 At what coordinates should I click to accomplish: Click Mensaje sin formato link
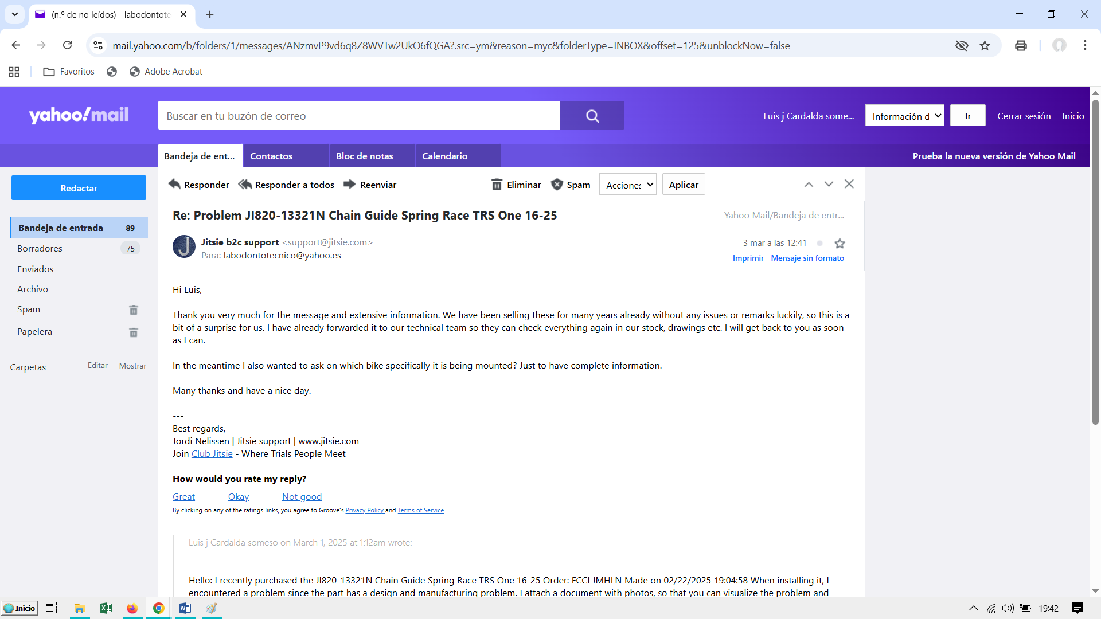tap(807, 258)
